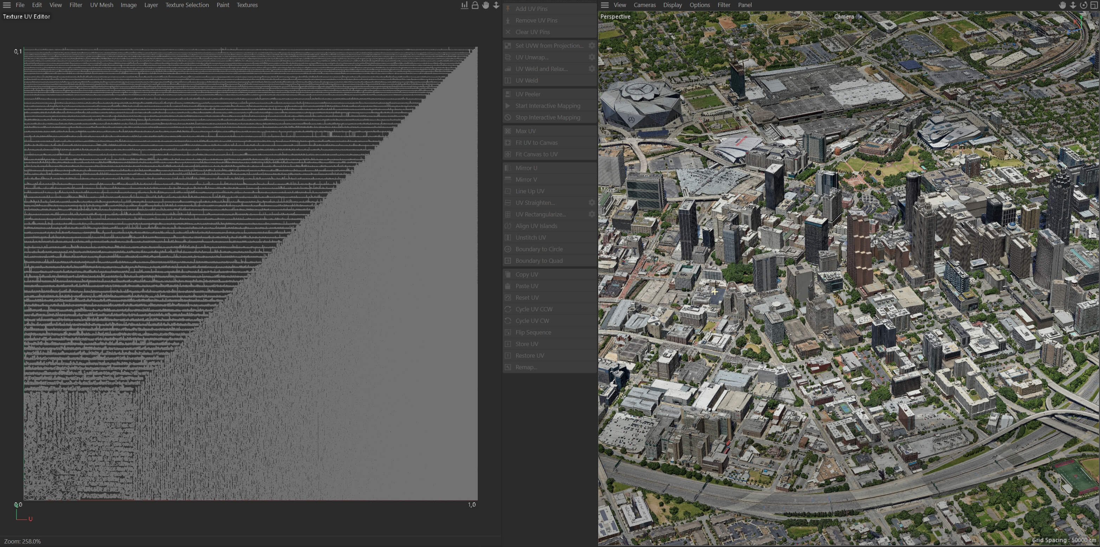Open the Display menu in viewport
The width and height of the screenshot is (1100, 547).
coord(673,5)
